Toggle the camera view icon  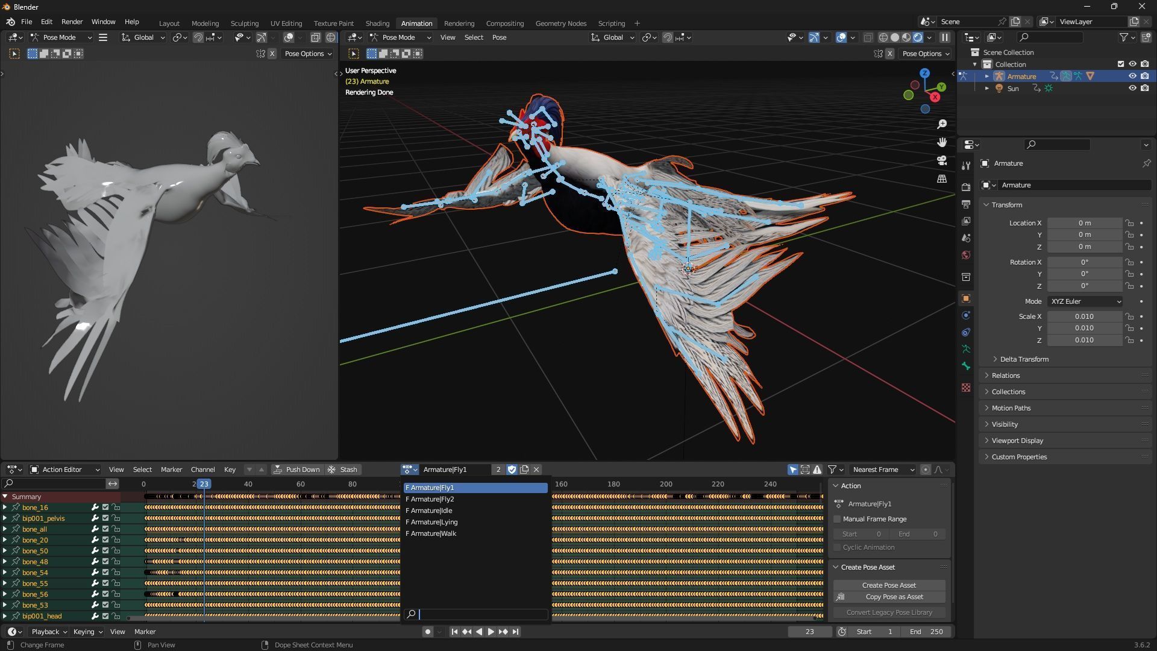coord(942,161)
